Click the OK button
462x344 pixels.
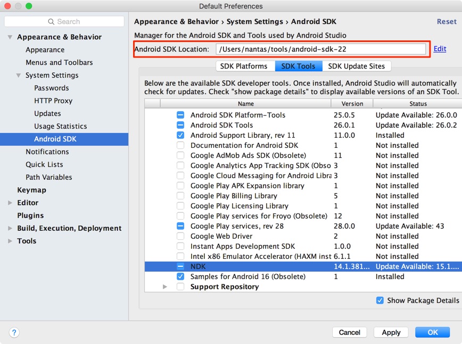[432, 332]
